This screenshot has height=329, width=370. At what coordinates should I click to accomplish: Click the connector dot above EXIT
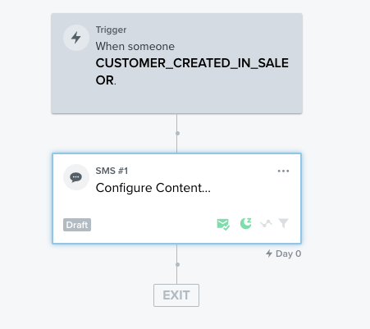(x=177, y=264)
